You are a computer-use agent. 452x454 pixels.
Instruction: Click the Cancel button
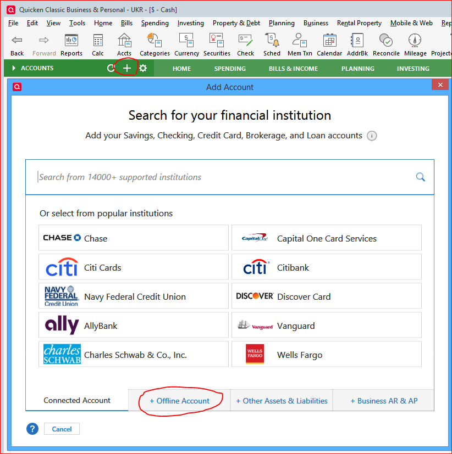point(62,429)
